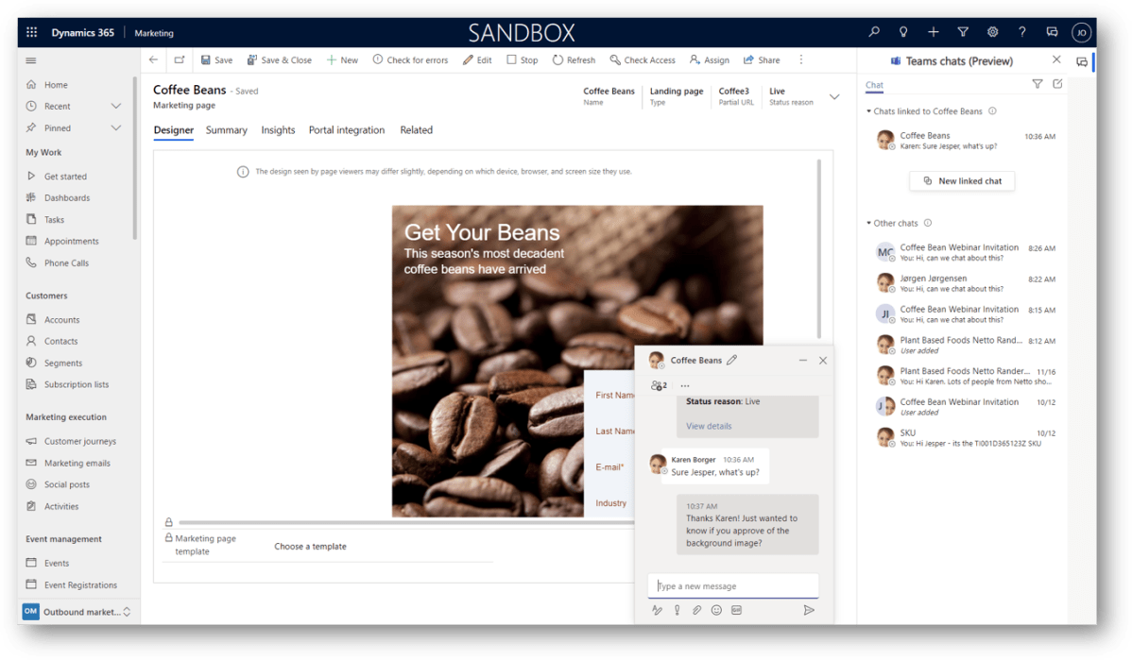Open the Settings gear in the header

tap(992, 31)
